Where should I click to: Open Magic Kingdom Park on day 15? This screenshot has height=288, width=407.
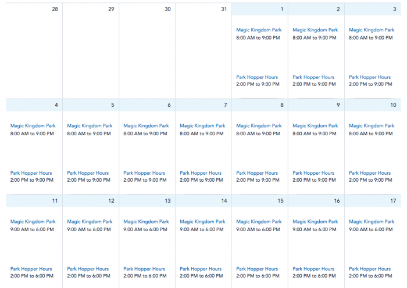click(x=259, y=222)
